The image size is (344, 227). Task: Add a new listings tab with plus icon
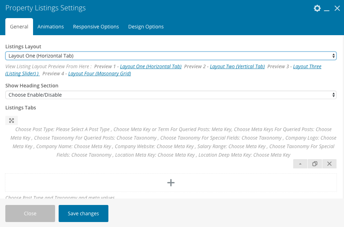[x=171, y=183]
